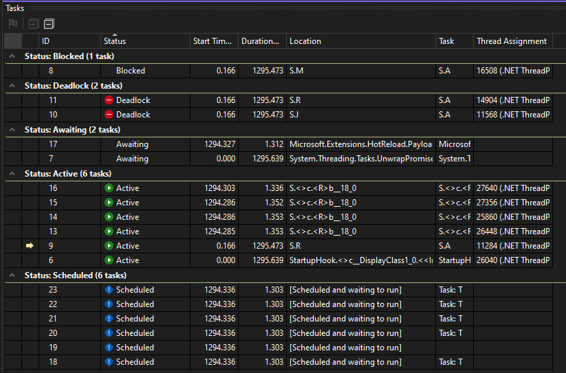Sort by the ID column header
Viewport: 566px width, 373px height.
tap(69, 41)
